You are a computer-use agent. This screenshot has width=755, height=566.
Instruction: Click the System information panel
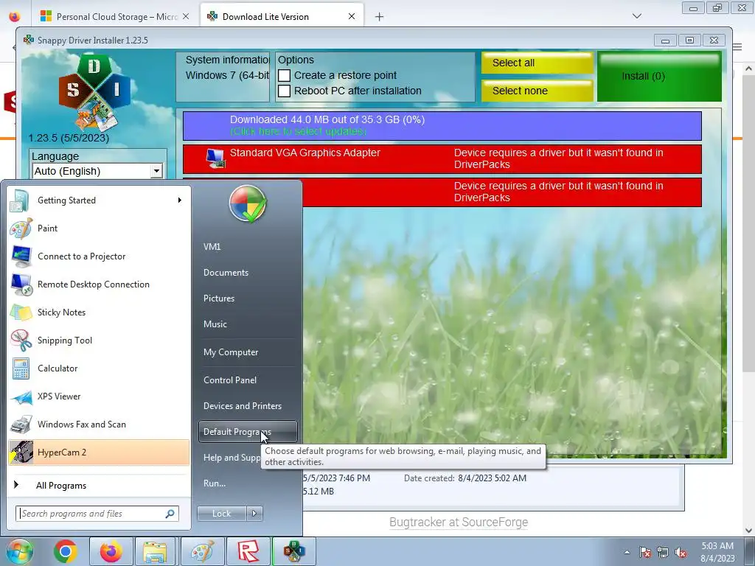223,77
